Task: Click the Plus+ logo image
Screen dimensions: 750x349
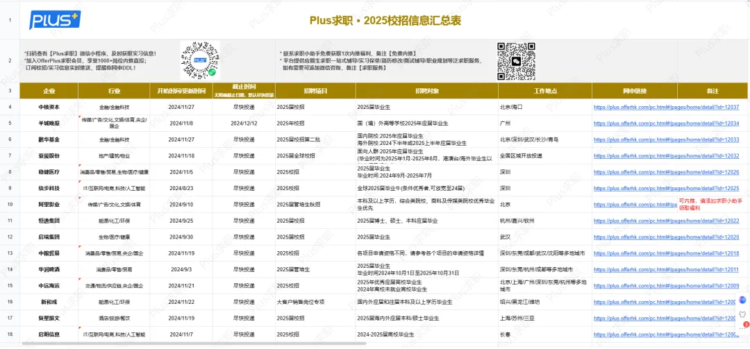Action: click(x=55, y=20)
